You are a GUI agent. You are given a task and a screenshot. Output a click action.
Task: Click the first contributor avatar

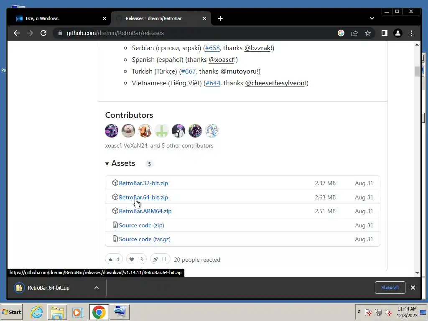[111, 130]
